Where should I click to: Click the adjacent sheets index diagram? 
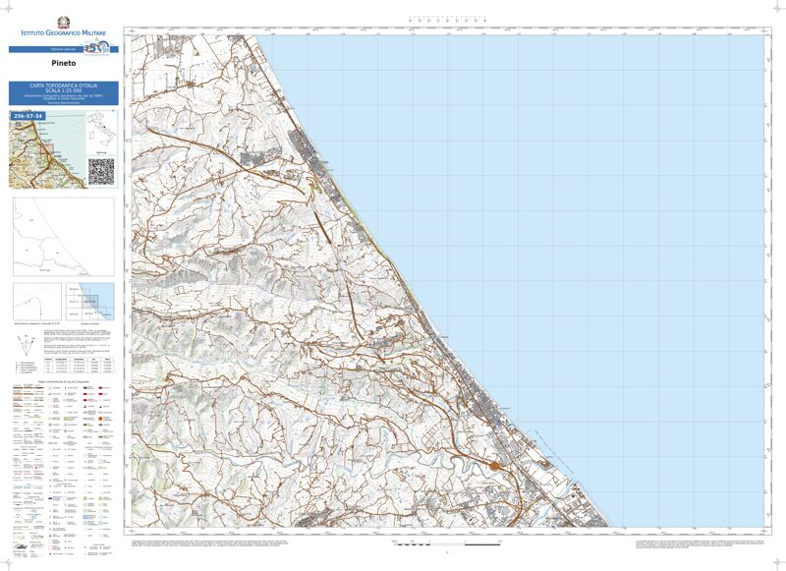[x=90, y=300]
